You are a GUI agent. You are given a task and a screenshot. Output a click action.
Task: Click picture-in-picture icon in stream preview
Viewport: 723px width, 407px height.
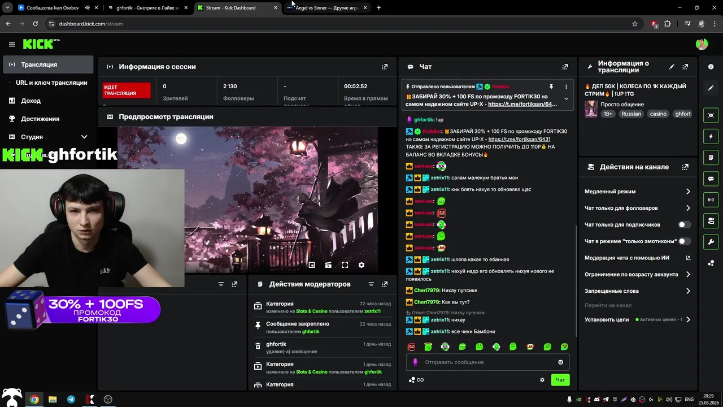click(x=311, y=265)
